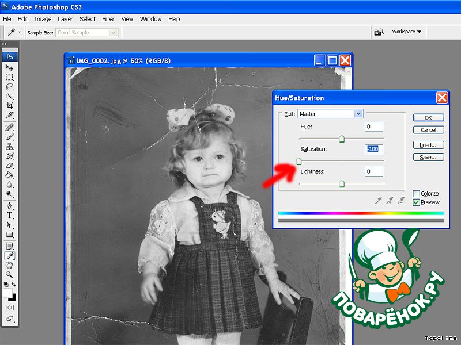Image resolution: width=461 pixels, height=345 pixels.
Task: Select the Horizontal Type tool
Action: [x=10, y=216]
